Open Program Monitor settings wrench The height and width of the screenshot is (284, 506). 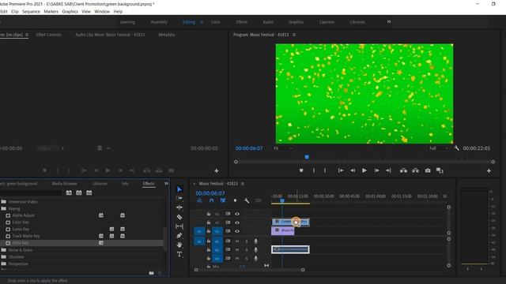(x=456, y=148)
